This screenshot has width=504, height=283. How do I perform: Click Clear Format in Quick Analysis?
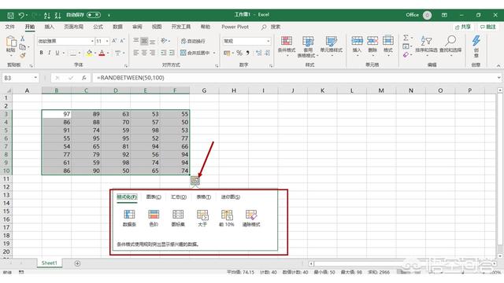[251, 218]
